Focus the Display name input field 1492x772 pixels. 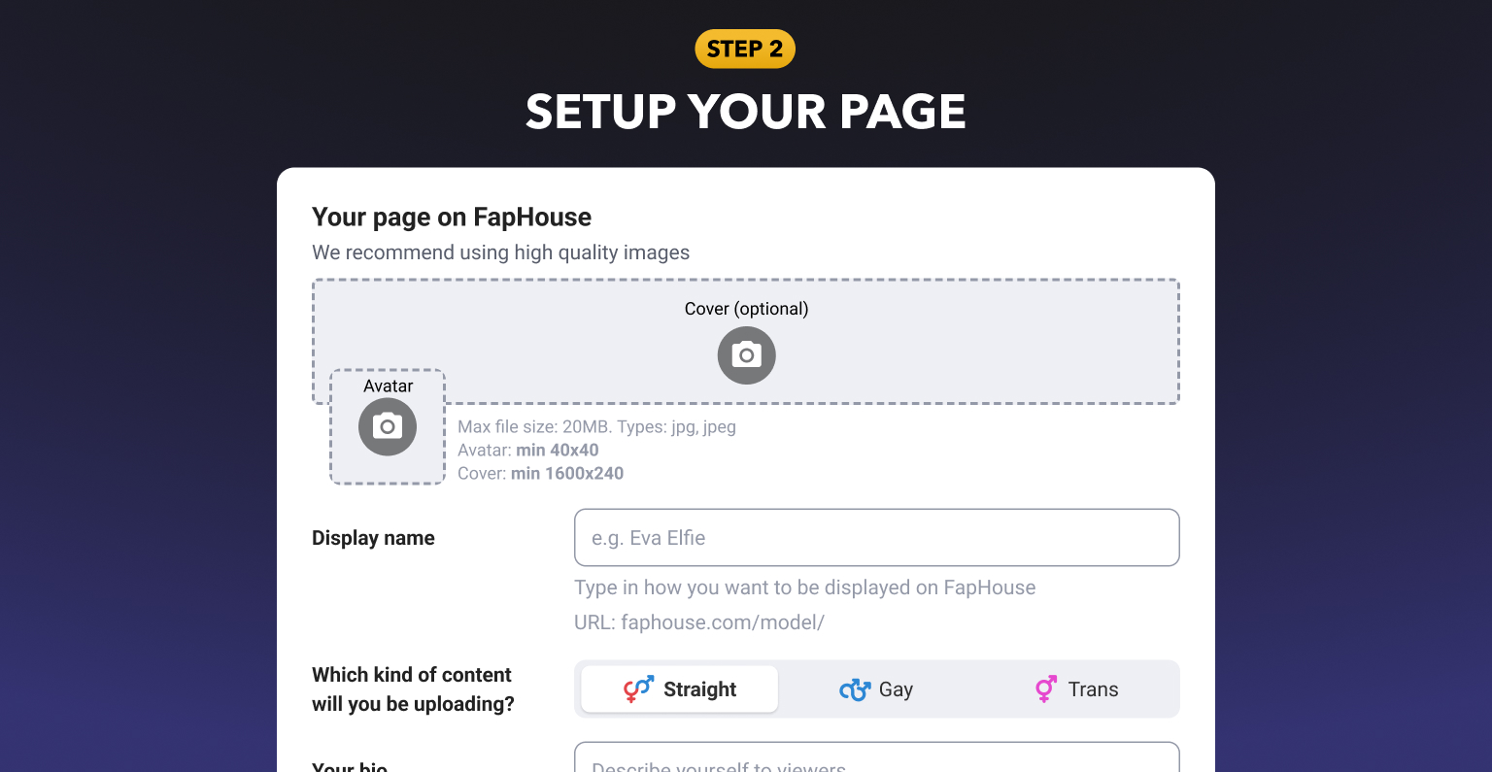(876, 538)
